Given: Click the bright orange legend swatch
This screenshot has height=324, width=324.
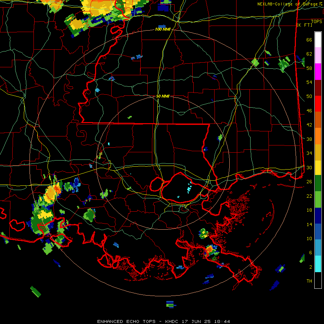Looking at the screenshot, I should [318, 136].
